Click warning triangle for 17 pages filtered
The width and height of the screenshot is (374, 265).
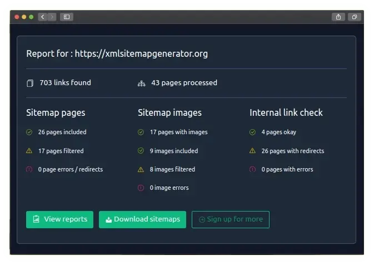tap(29, 151)
